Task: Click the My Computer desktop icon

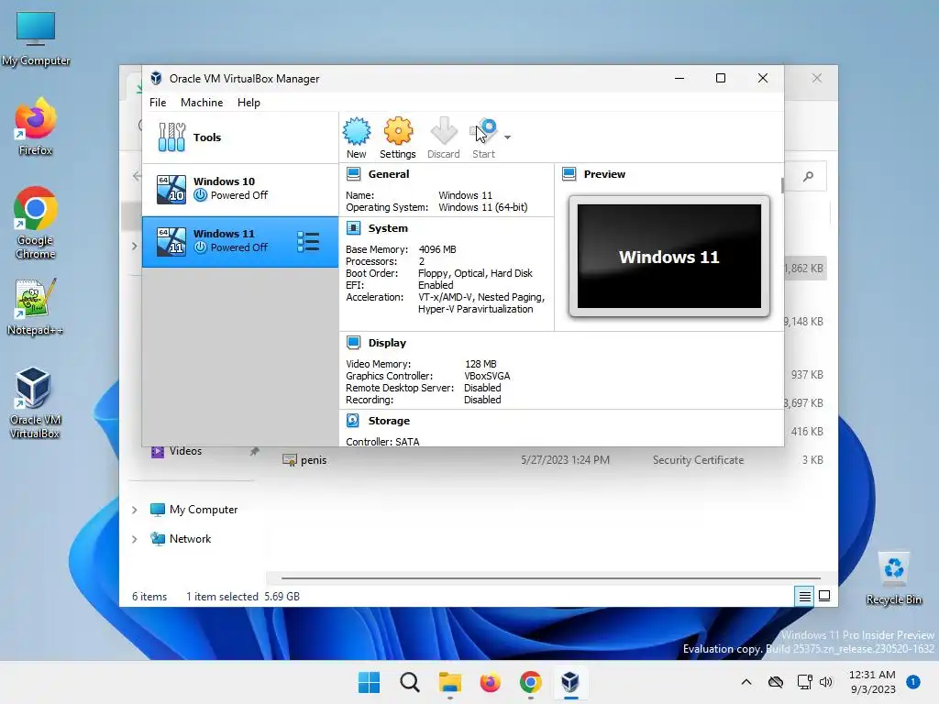Action: (x=36, y=38)
